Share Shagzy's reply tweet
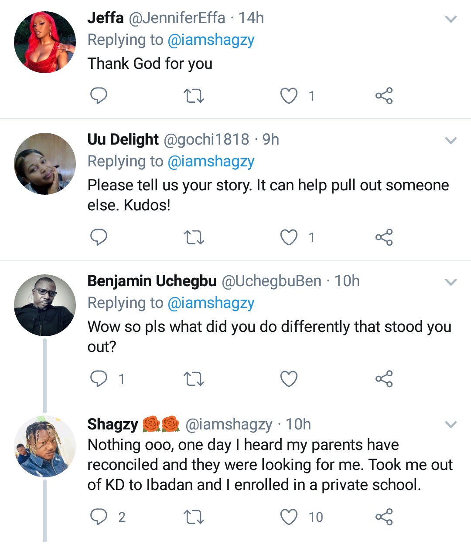471x544 pixels. click(384, 517)
